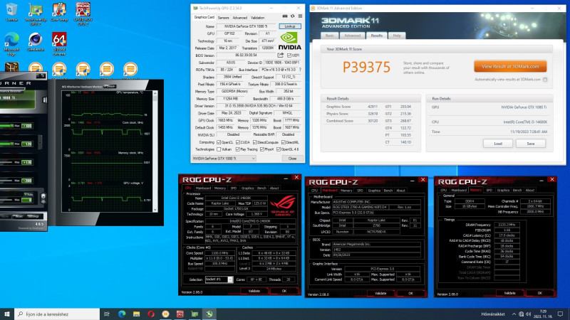Open the Cinebench desktop shortcut

click(x=36, y=42)
